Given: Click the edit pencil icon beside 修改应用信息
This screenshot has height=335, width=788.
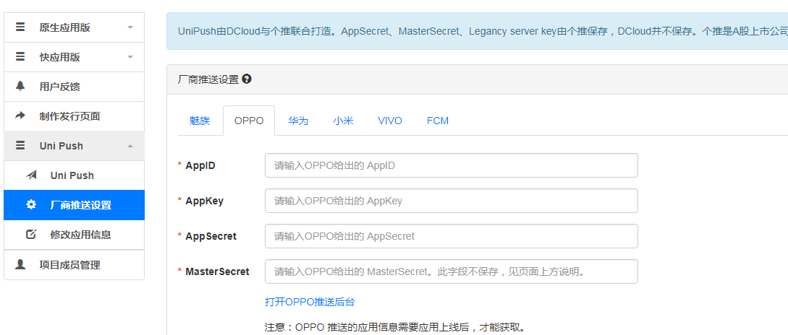Looking at the screenshot, I should coord(31,234).
